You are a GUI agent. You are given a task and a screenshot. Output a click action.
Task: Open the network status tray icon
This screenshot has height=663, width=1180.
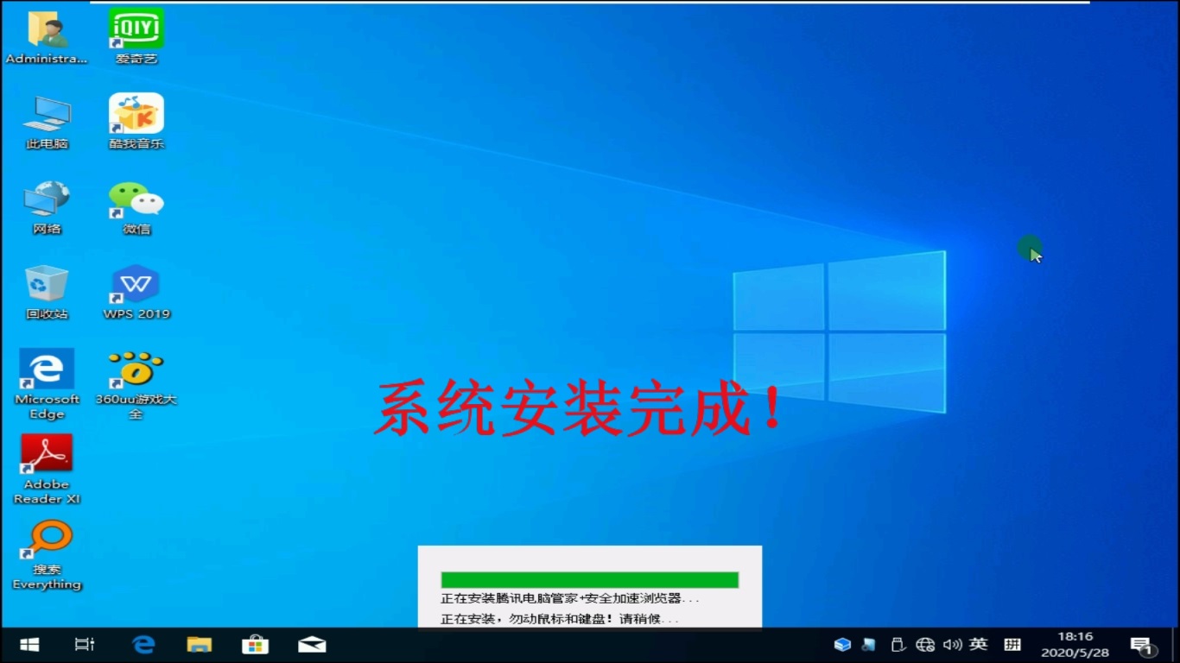924,644
